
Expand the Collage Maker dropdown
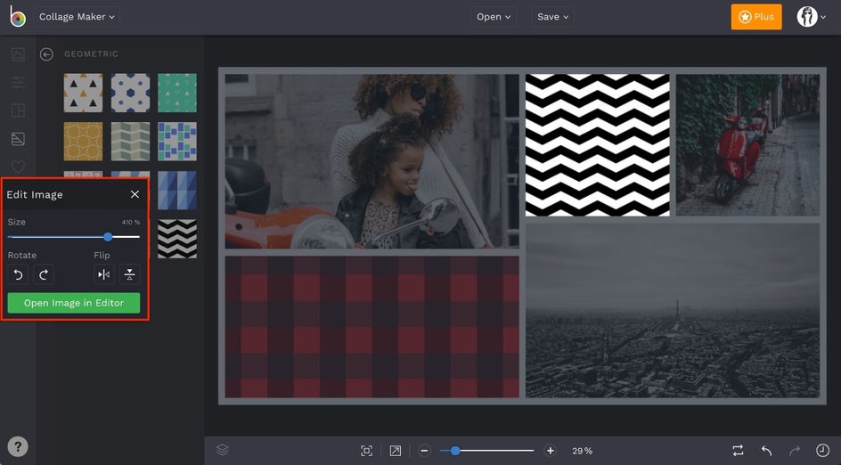(x=78, y=17)
